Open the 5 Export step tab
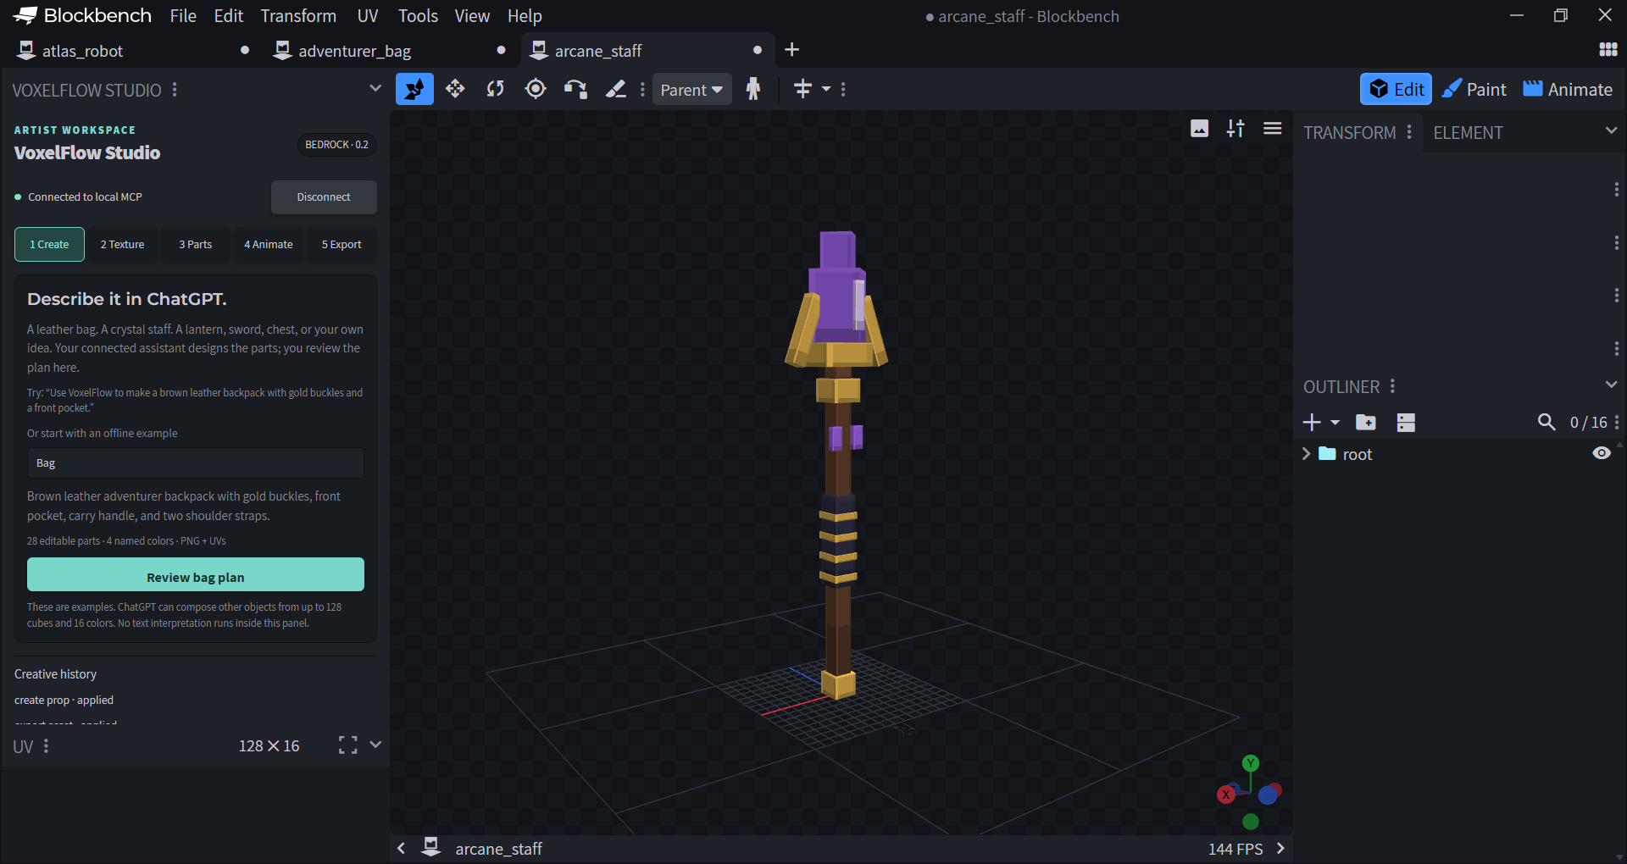 342,245
